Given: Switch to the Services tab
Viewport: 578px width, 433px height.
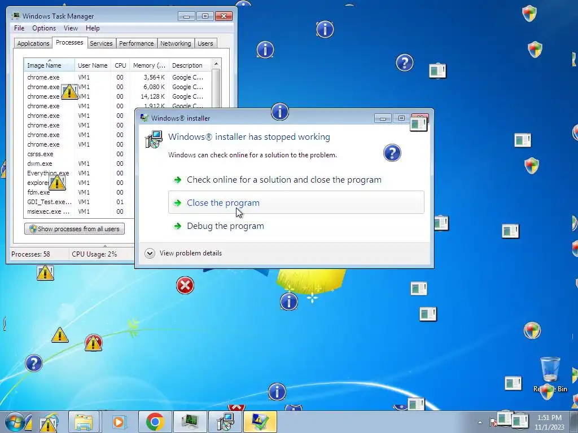Looking at the screenshot, I should pyautogui.click(x=101, y=43).
